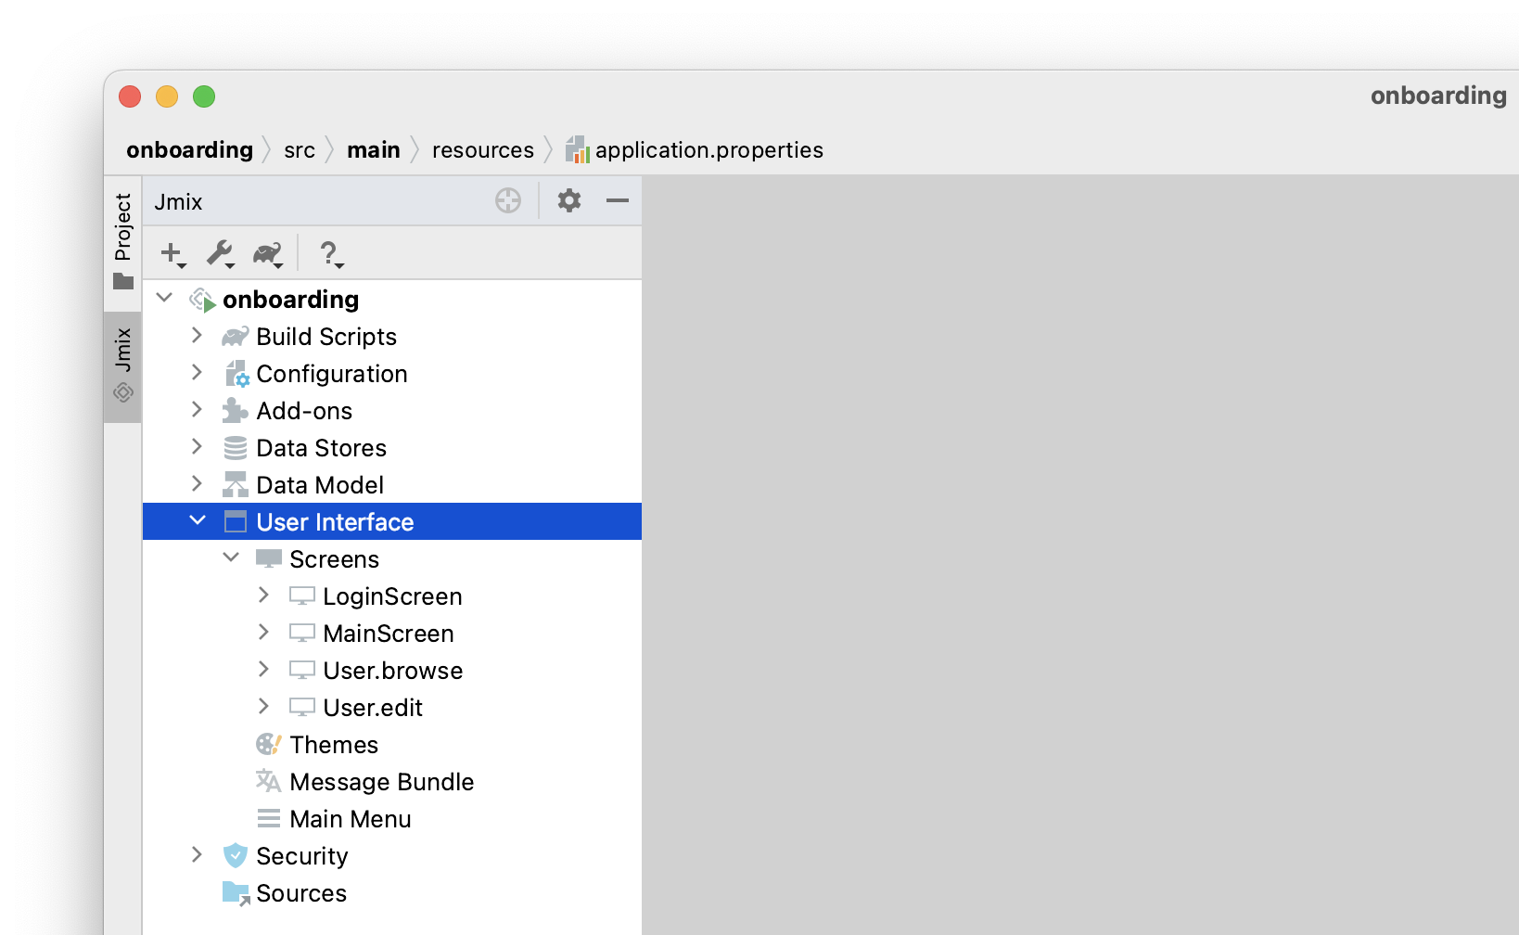
Task: Hide the Jmix tool window with minus icon
Action: coord(618,200)
